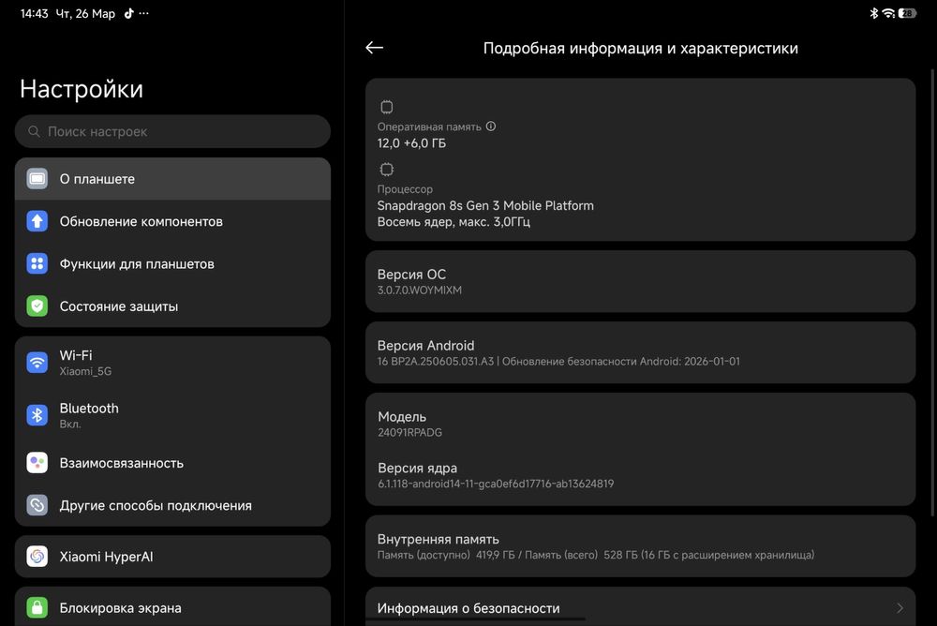This screenshot has height=626, width=937.
Task: Tap the Версия ядра entry
Action: pyautogui.click(x=640, y=475)
